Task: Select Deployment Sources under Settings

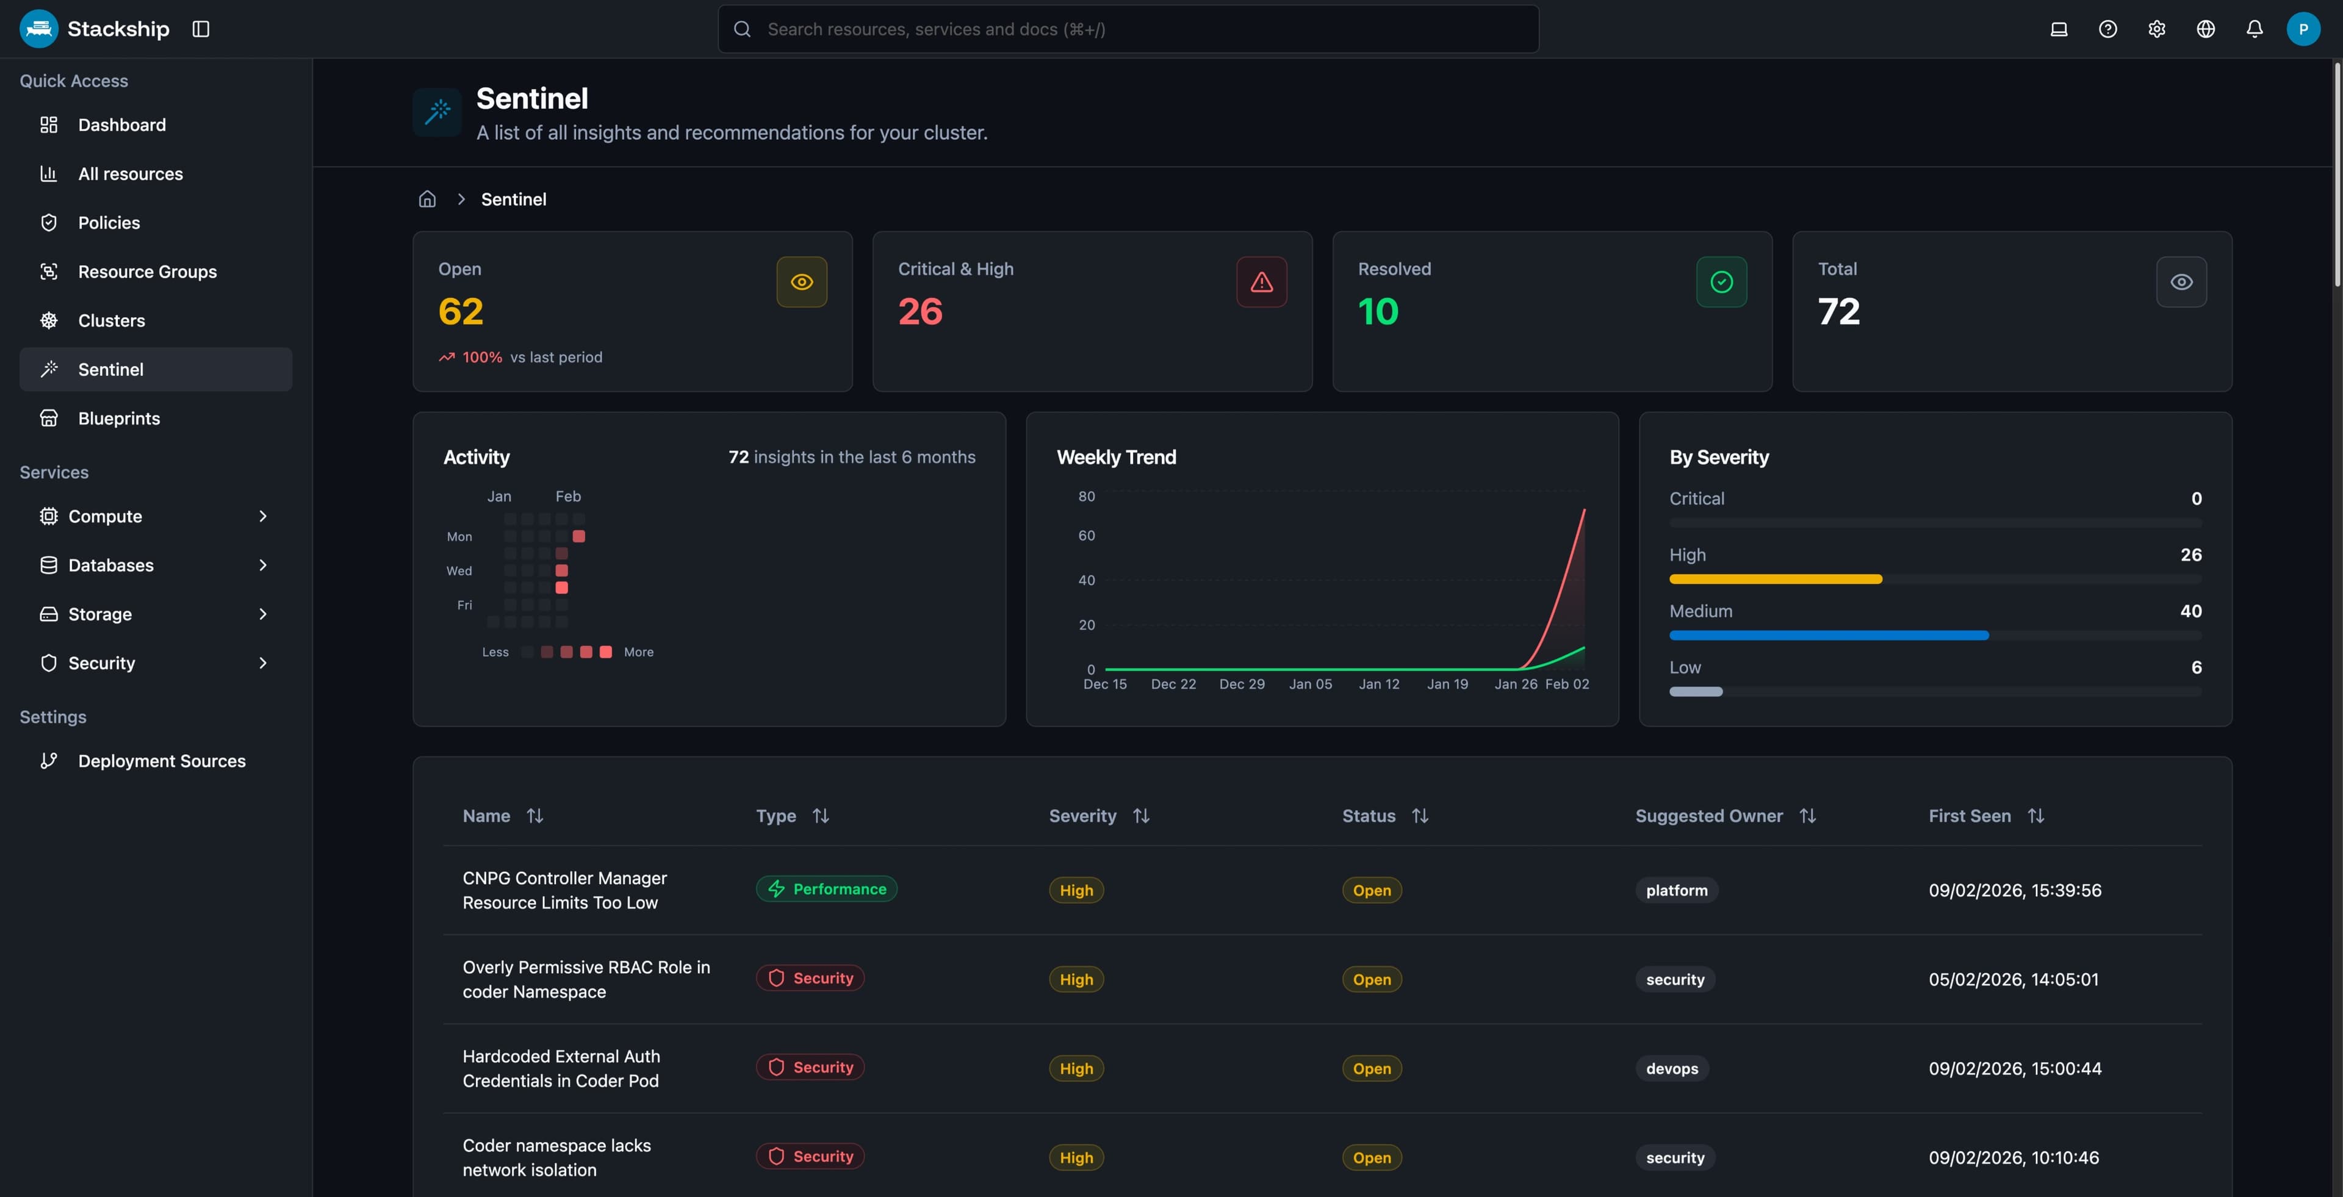Action: coord(161,760)
